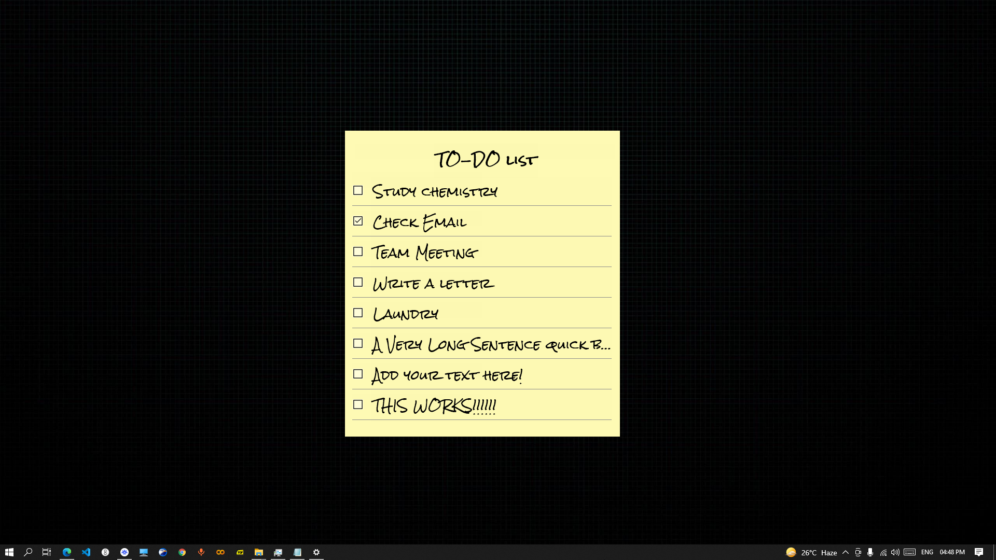Launch Google Chrome from taskbar
The height and width of the screenshot is (560, 996).
[182, 552]
